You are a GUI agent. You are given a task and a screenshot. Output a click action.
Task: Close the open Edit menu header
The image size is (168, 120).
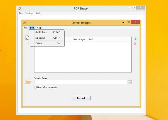(x=32, y=28)
